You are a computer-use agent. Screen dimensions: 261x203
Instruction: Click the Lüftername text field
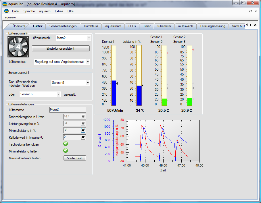tap(68, 110)
